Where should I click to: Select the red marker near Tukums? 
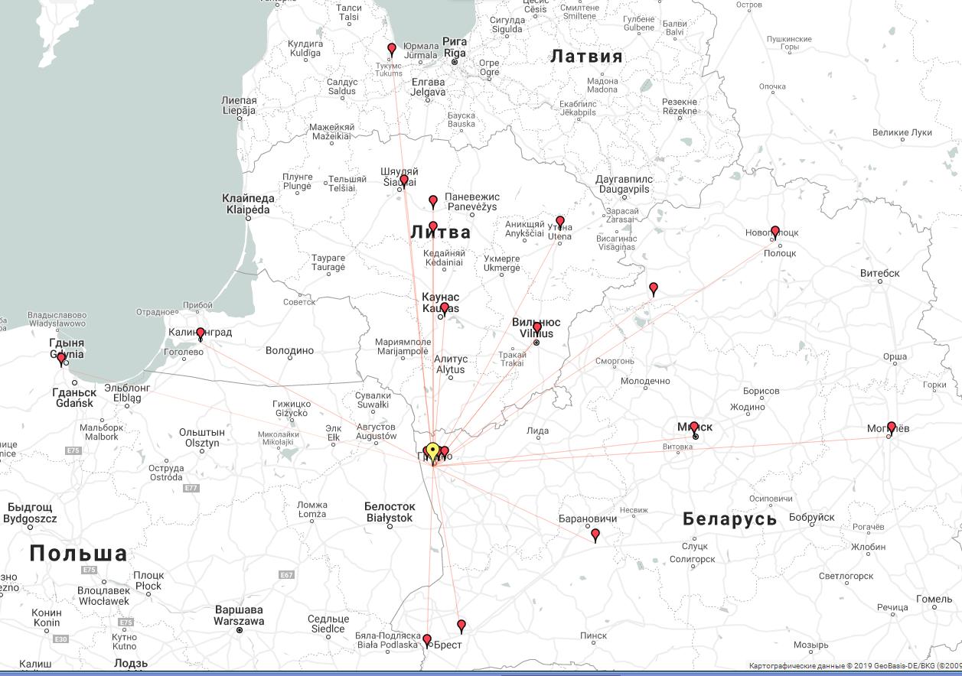point(392,50)
